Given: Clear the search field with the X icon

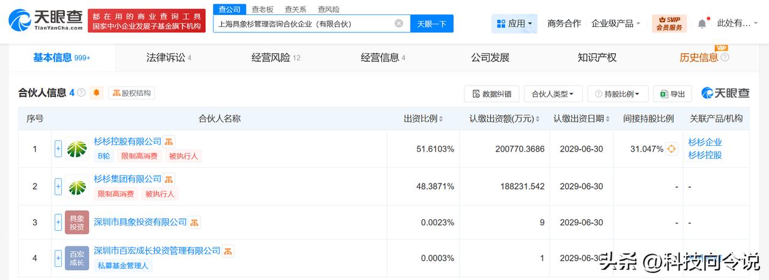Looking at the screenshot, I should coord(399,23).
